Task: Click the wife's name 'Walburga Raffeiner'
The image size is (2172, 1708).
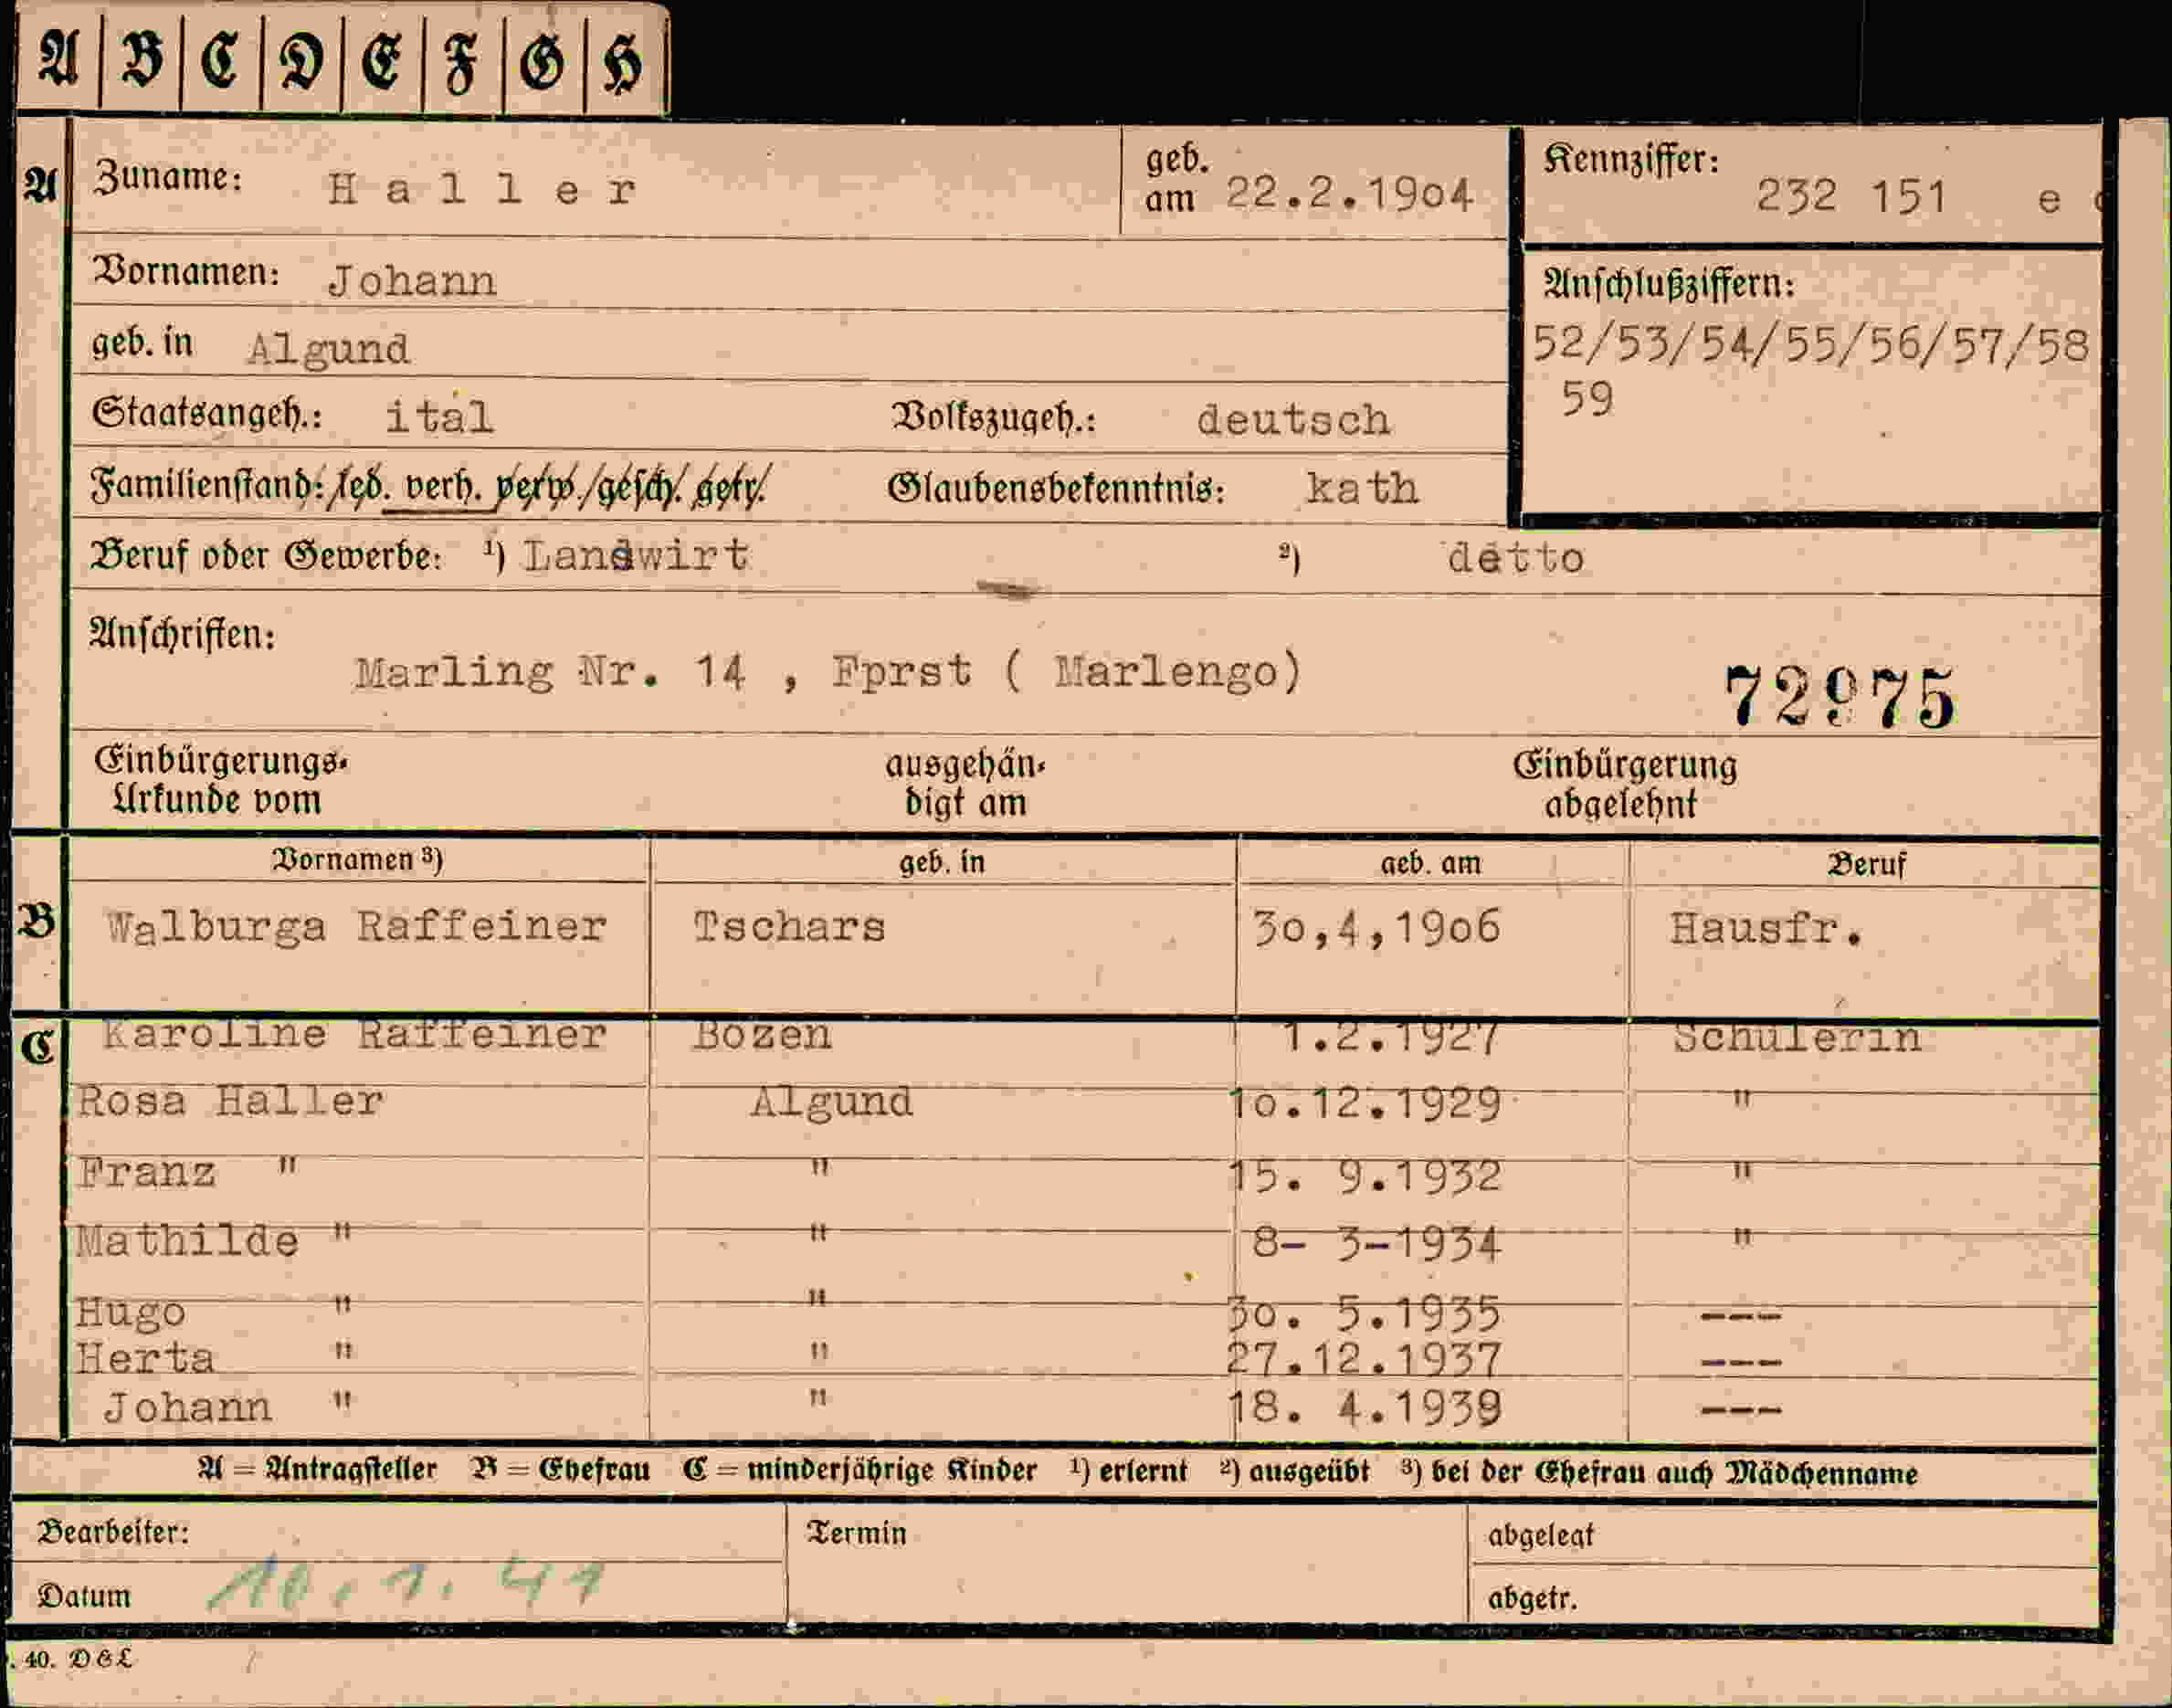Action: (x=356, y=927)
